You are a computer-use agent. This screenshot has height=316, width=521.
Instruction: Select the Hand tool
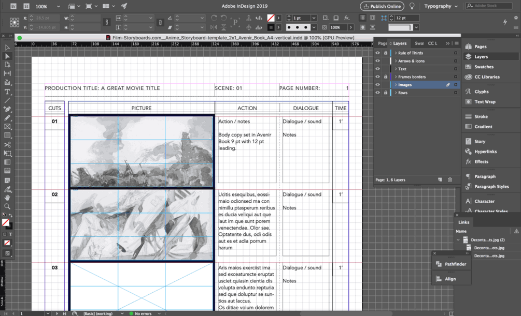click(7, 198)
